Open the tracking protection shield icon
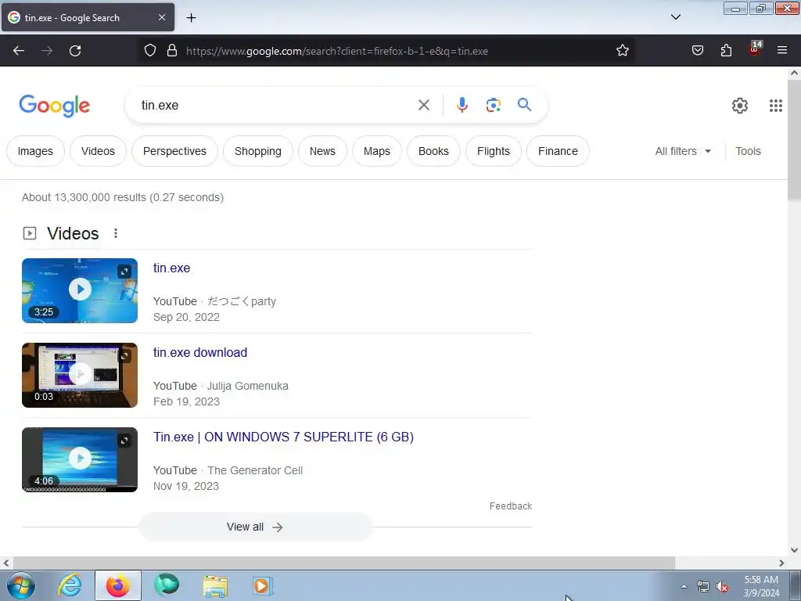Screen dimensions: 801x601 [x=149, y=51]
